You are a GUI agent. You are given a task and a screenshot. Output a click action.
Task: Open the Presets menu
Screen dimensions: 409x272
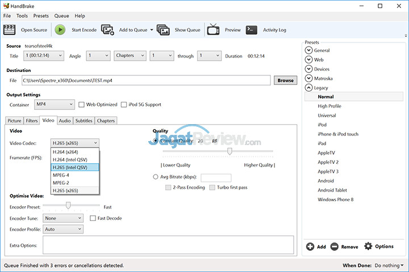click(41, 16)
